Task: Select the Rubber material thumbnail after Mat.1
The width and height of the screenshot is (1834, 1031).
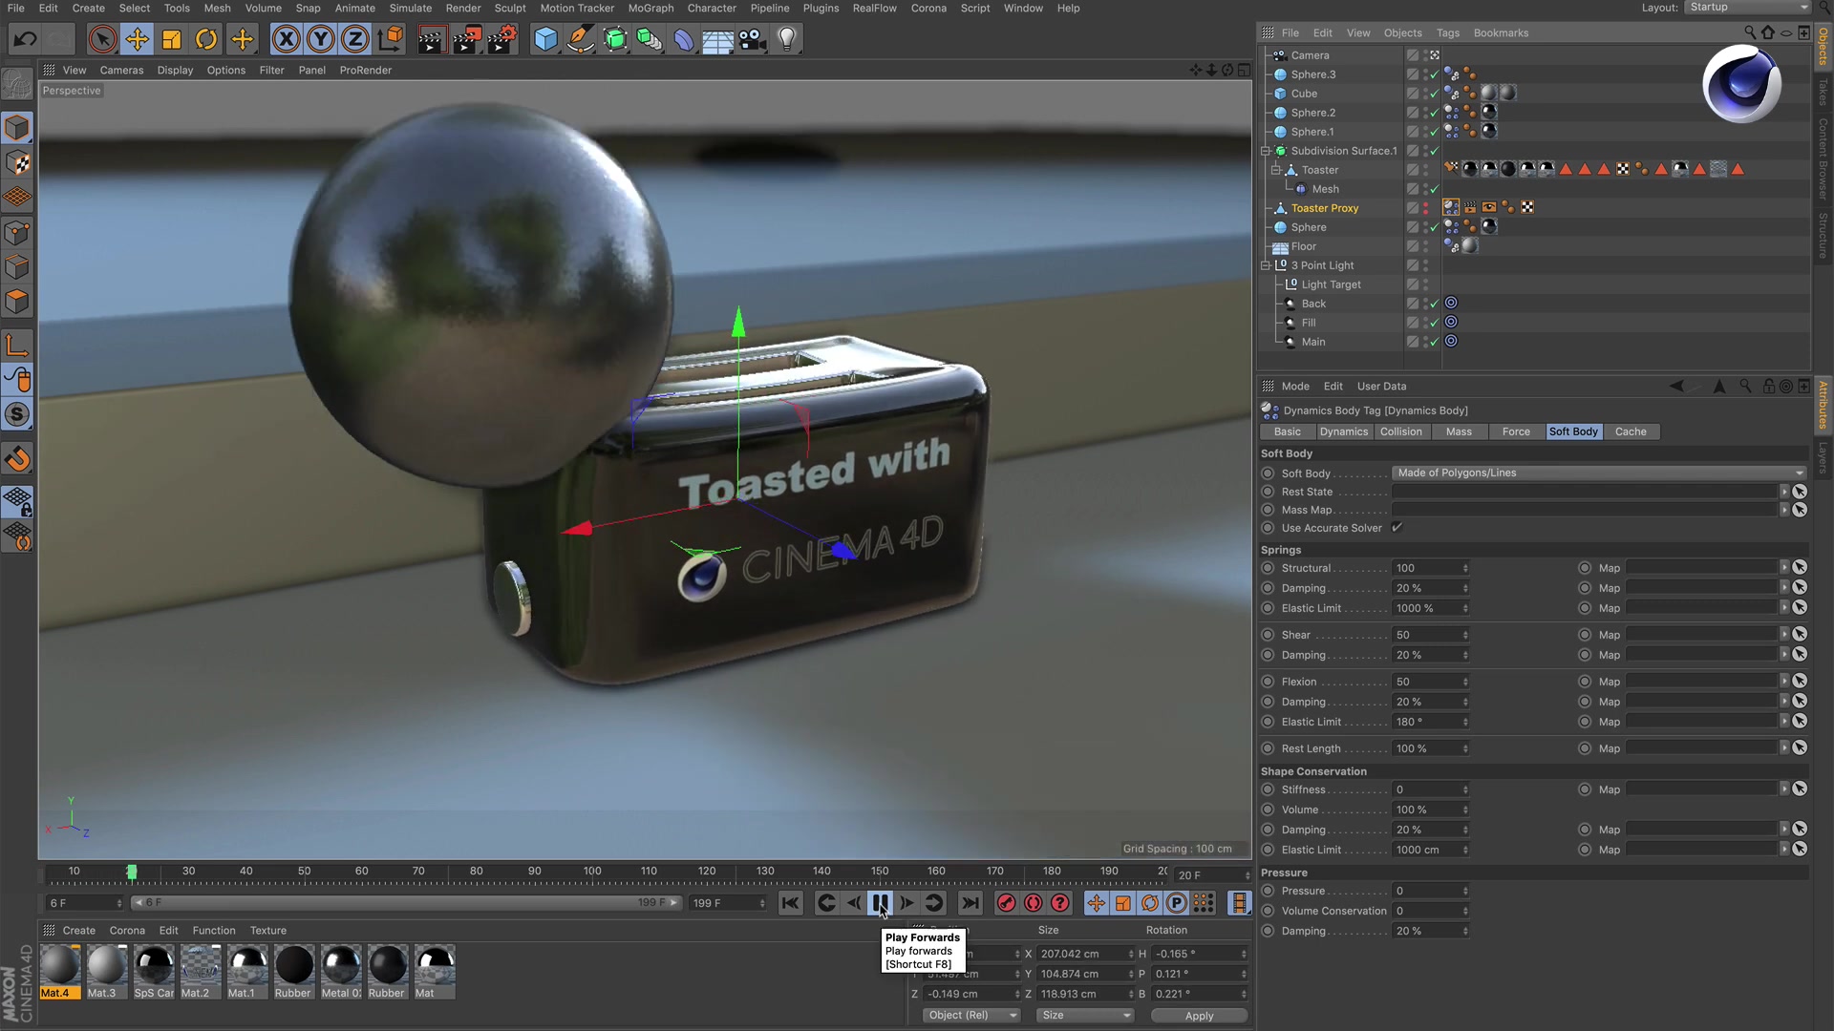Action: (x=294, y=971)
